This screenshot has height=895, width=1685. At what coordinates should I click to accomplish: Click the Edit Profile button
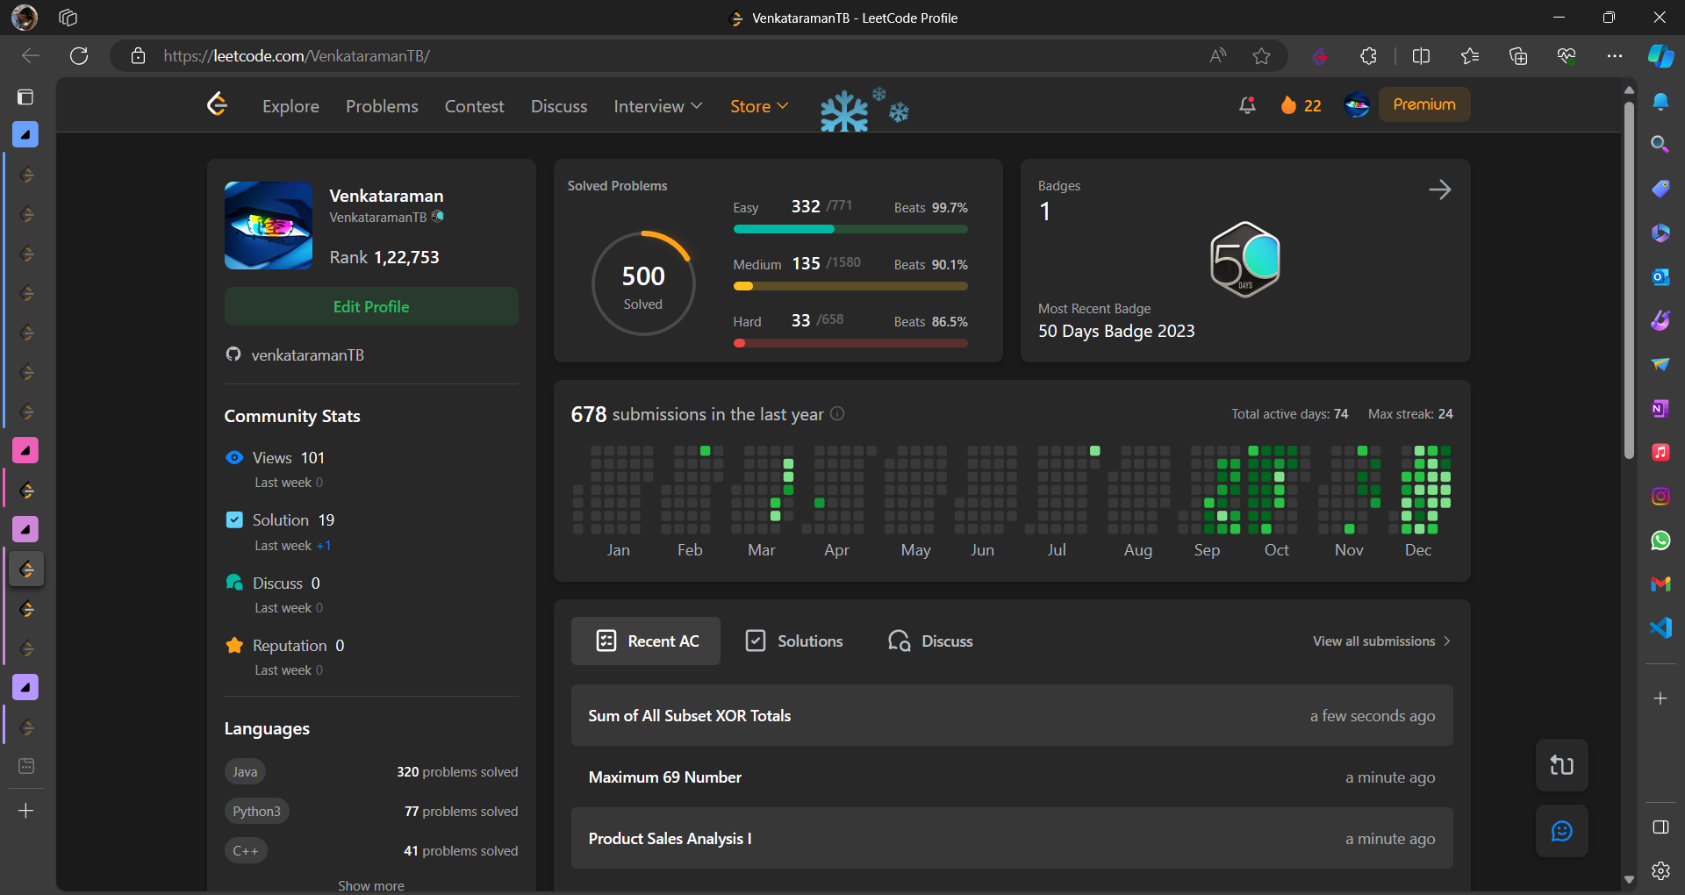(x=371, y=306)
